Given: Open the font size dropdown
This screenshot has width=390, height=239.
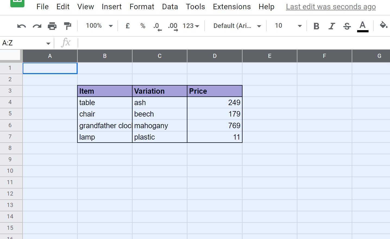Looking at the screenshot, I should click(x=287, y=26).
